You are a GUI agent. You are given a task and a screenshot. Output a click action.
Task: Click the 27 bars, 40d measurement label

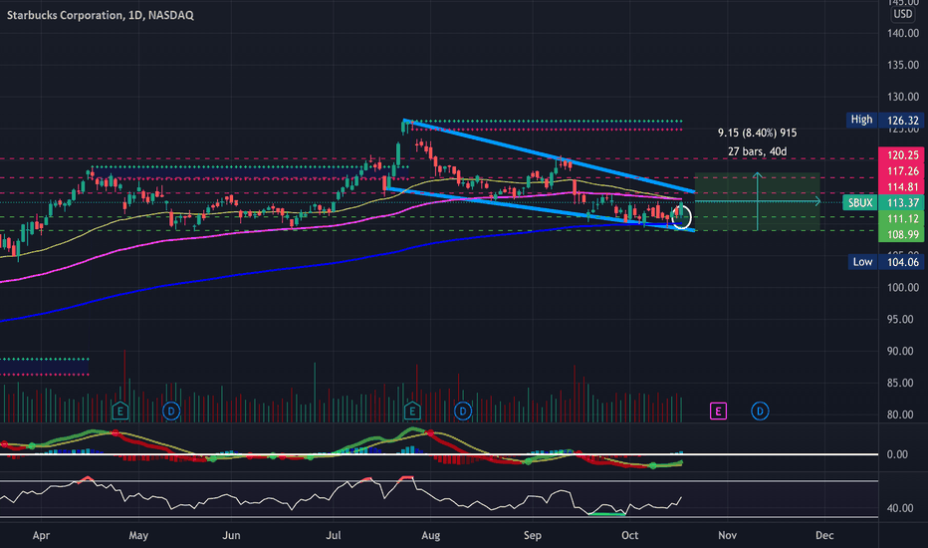click(757, 151)
